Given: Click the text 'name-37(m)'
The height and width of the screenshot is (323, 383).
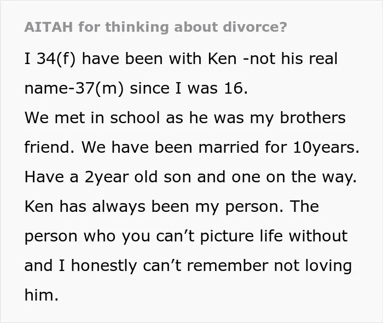Looking at the screenshot, I should (74, 89).
